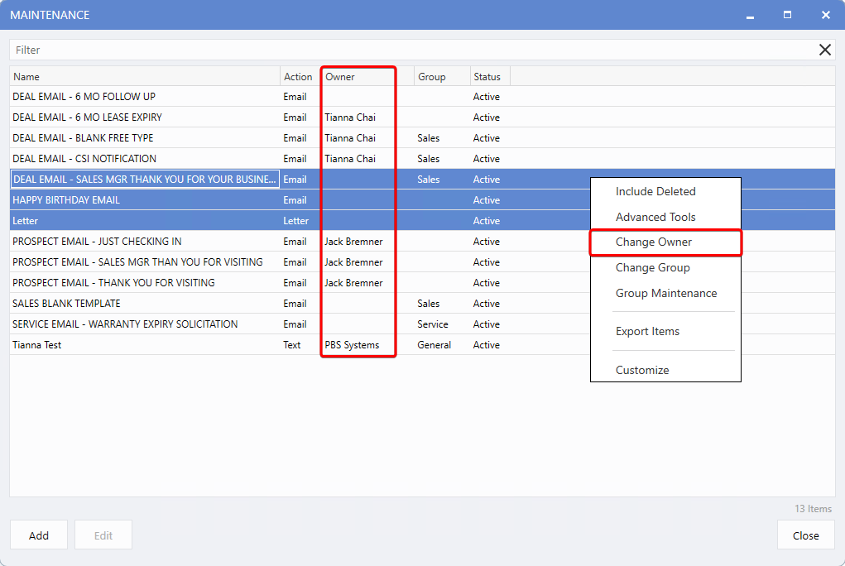845x566 pixels.
Task: Open Group Maintenance from context menu
Action: [x=665, y=294]
